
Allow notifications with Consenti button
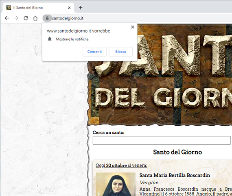(x=94, y=52)
